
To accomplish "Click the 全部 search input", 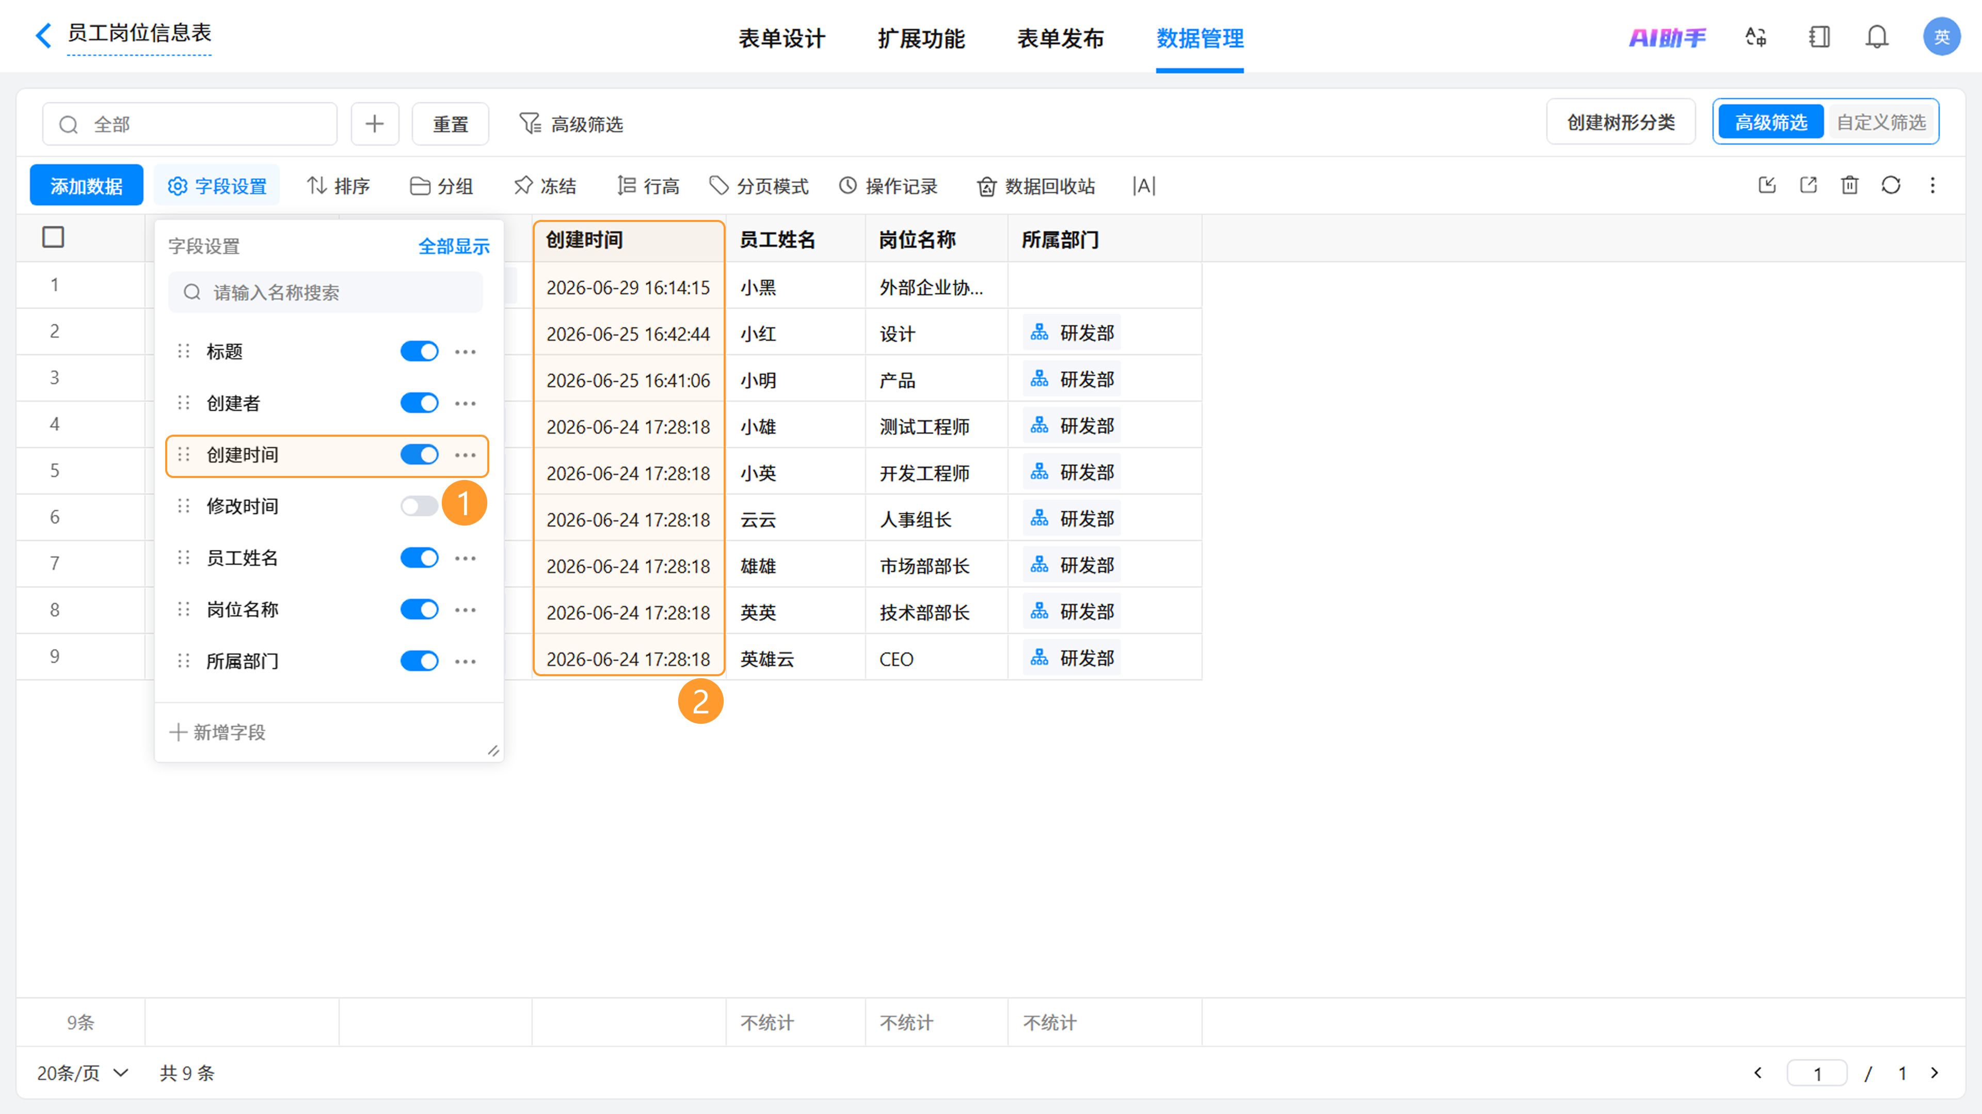I will click(x=190, y=124).
